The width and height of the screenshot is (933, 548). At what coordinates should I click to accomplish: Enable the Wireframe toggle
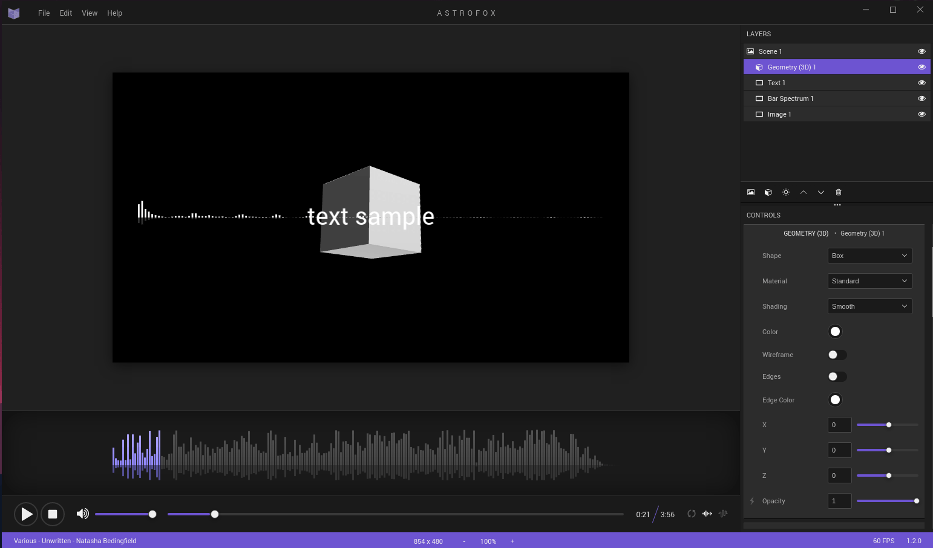tap(837, 355)
